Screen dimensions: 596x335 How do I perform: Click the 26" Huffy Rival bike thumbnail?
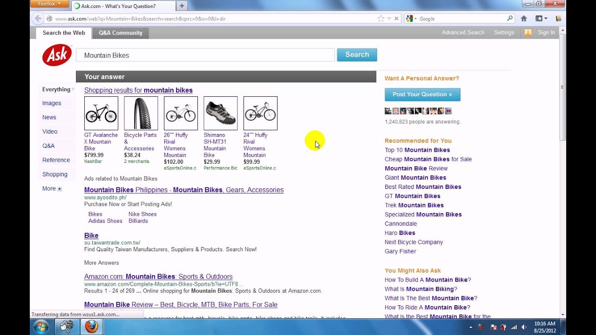tap(181, 113)
